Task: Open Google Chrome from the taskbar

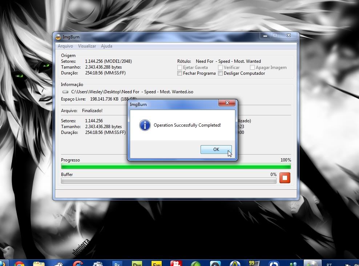Action: click(x=19, y=263)
